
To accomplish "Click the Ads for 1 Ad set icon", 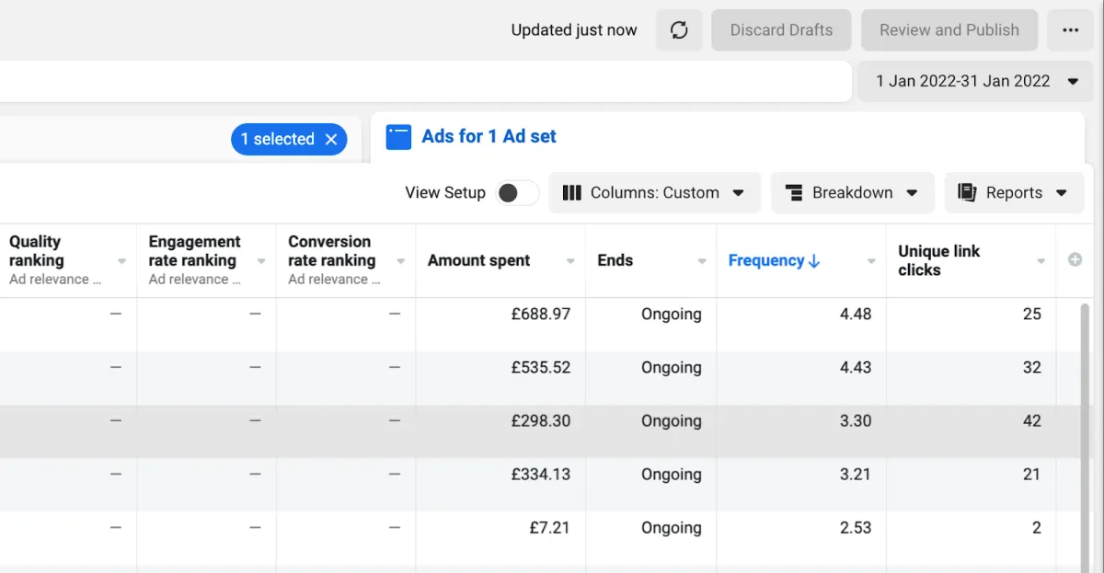I will coord(398,137).
